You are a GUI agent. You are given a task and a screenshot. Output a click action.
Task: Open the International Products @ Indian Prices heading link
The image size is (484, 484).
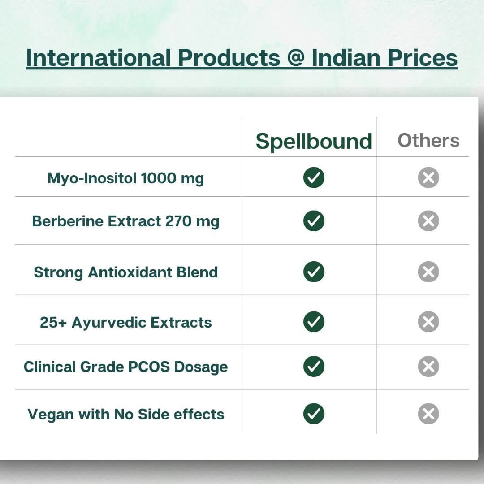pos(242,58)
